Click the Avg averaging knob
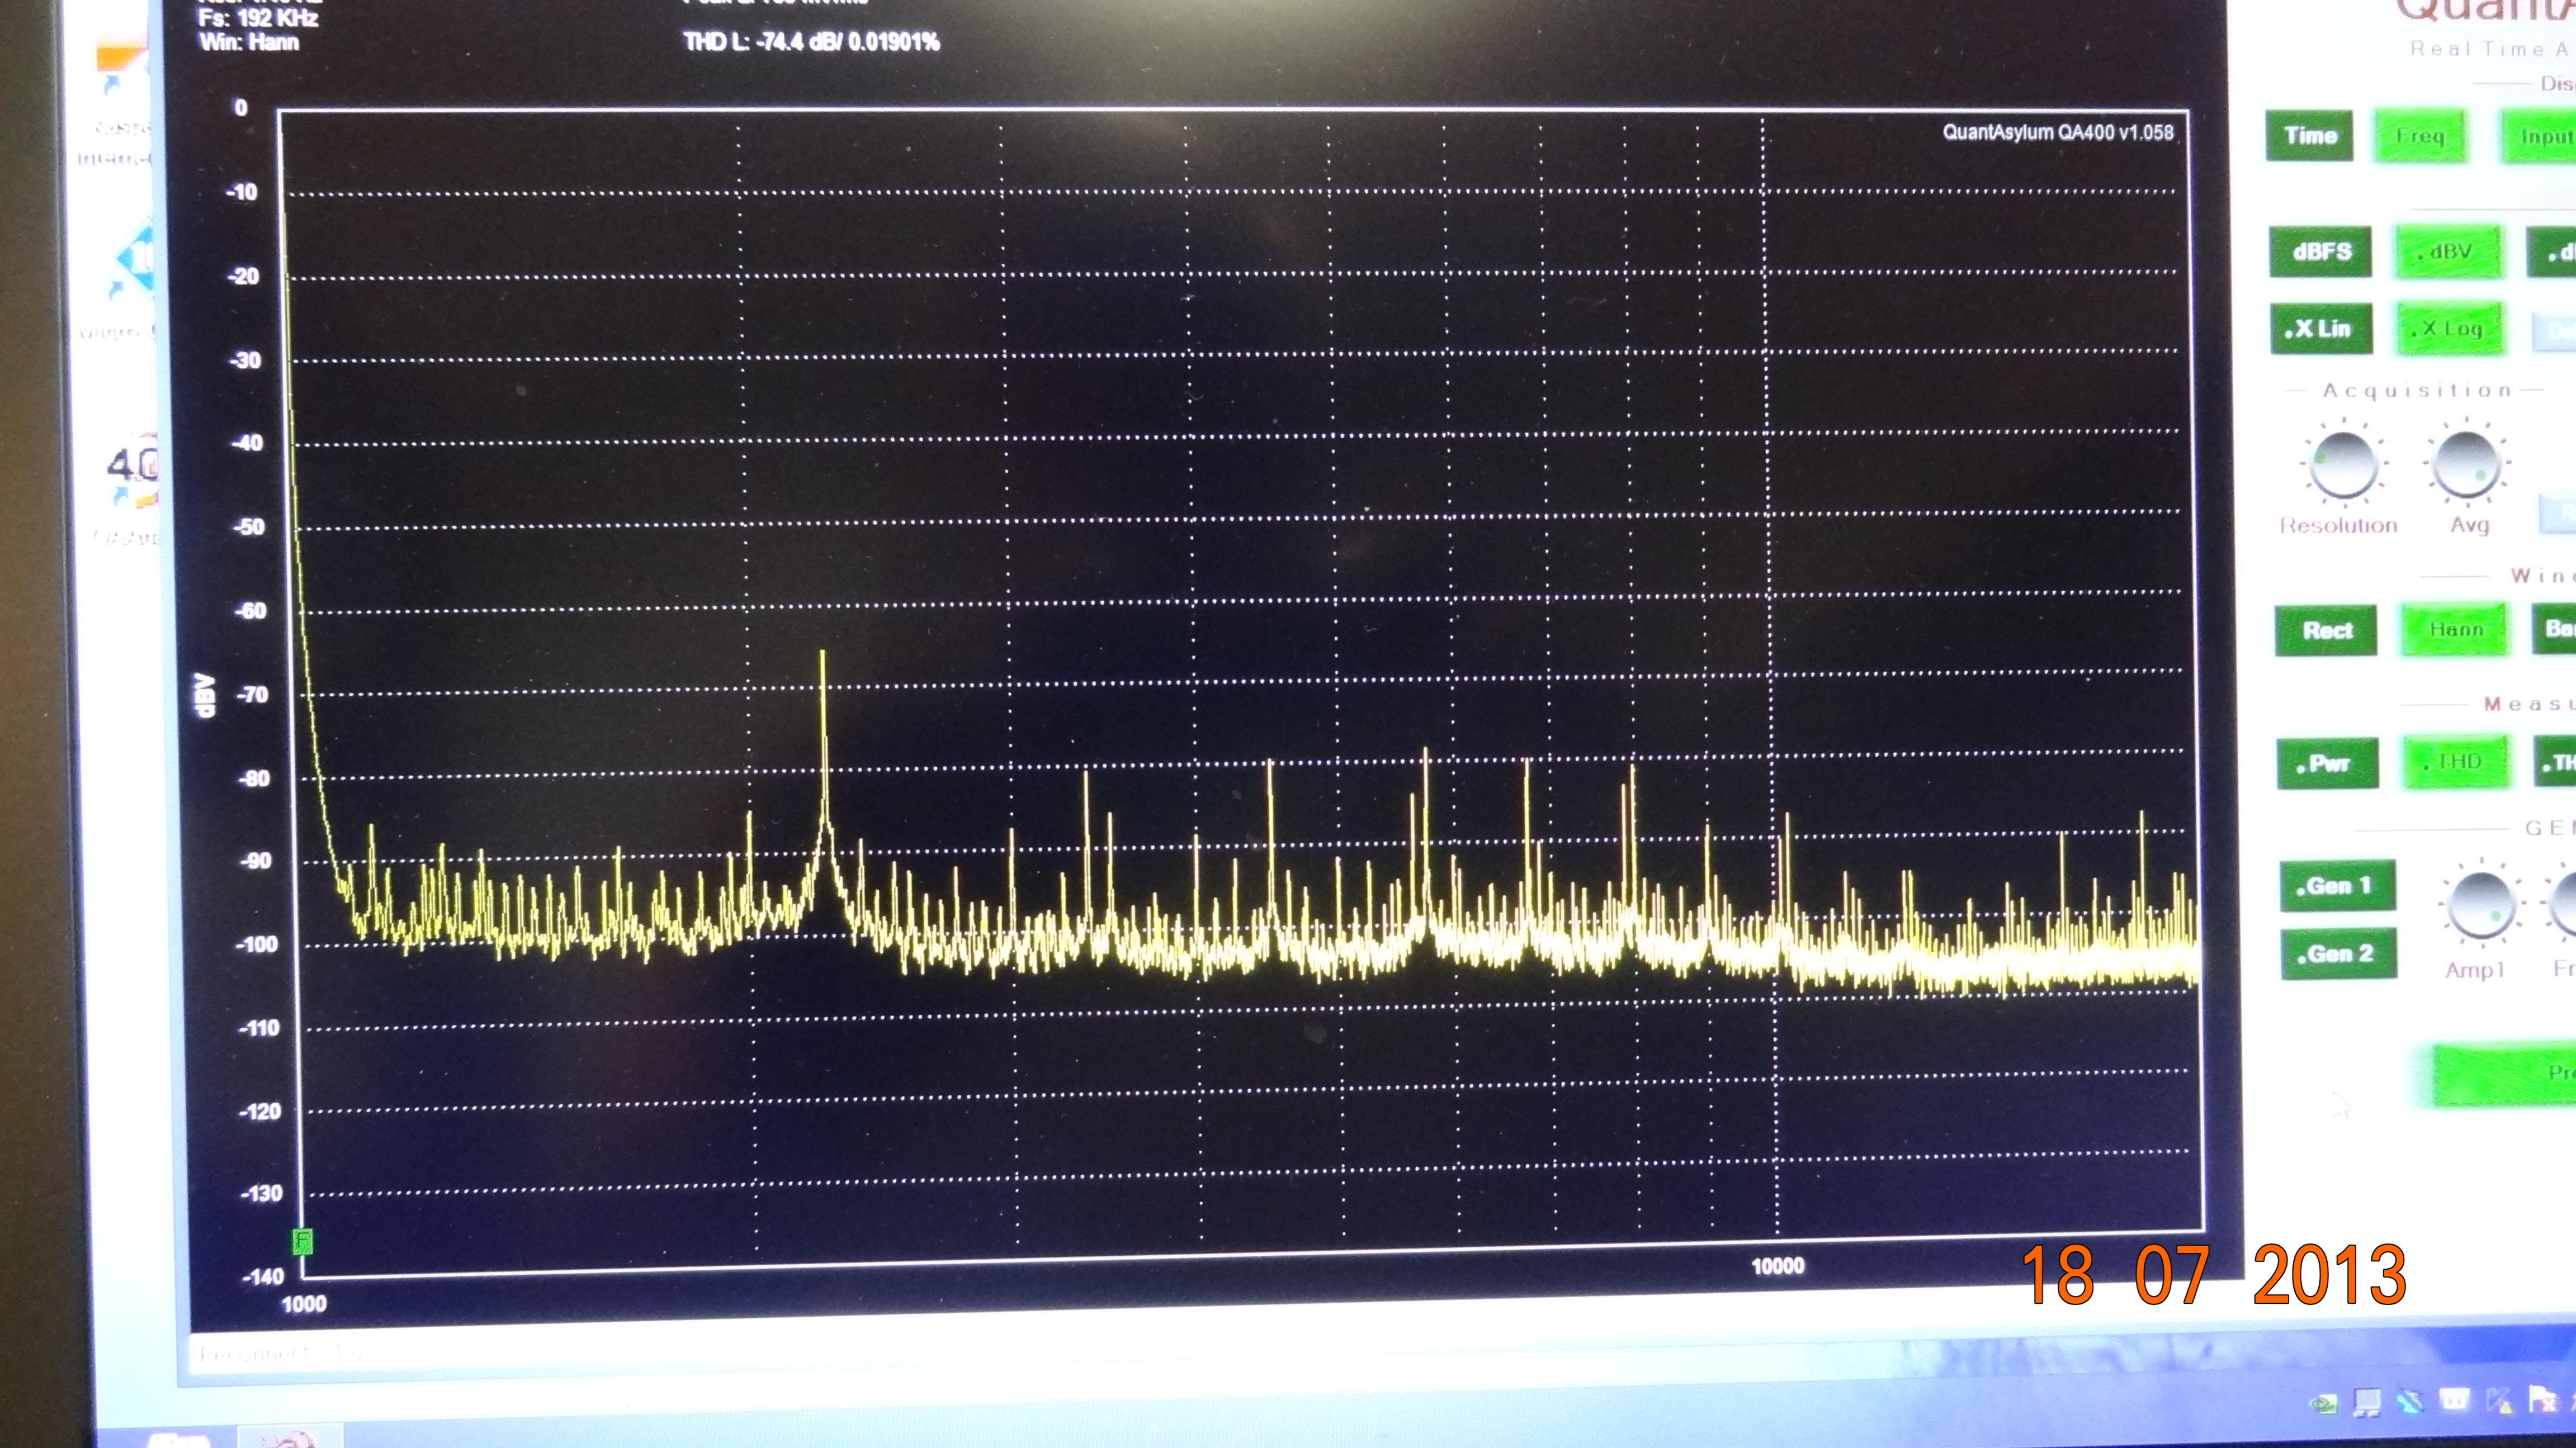This screenshot has width=2576, height=1448. (2466, 464)
